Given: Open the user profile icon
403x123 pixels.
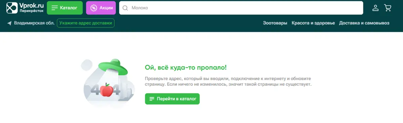Looking at the screenshot, I should [375, 8].
